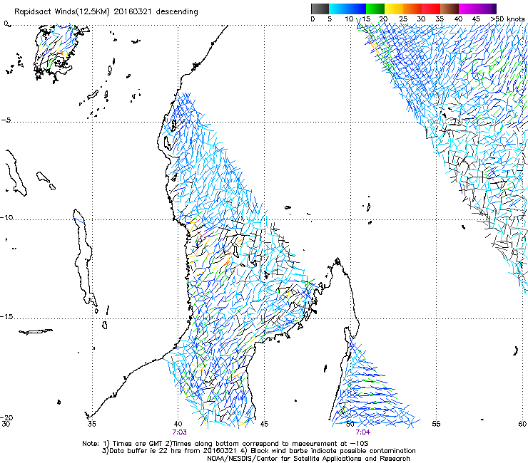
Task: Click the blue 10-15 knots legend segment
Action: coord(357,9)
